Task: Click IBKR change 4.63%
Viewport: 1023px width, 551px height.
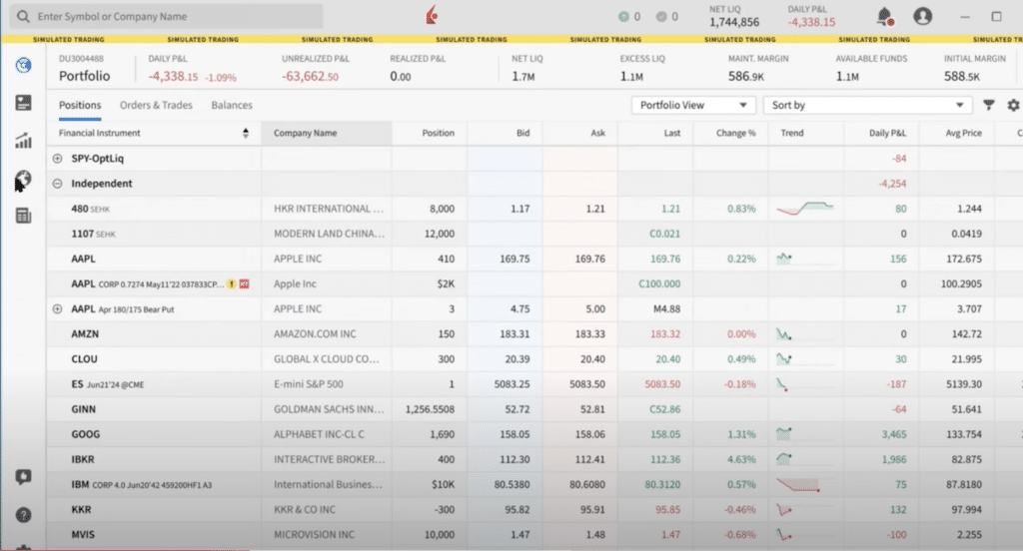Action: click(x=741, y=460)
